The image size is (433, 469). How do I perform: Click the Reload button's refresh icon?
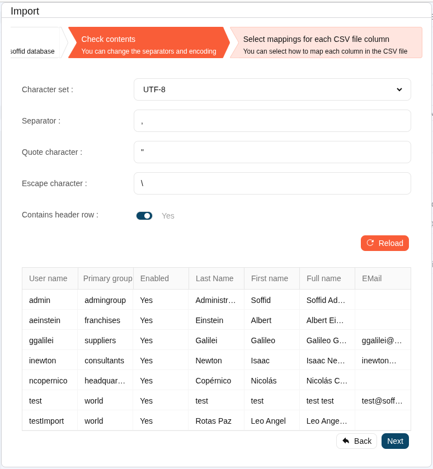point(370,243)
